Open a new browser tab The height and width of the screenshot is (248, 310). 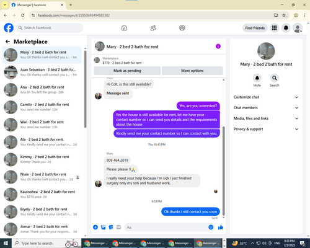[x=71, y=5]
